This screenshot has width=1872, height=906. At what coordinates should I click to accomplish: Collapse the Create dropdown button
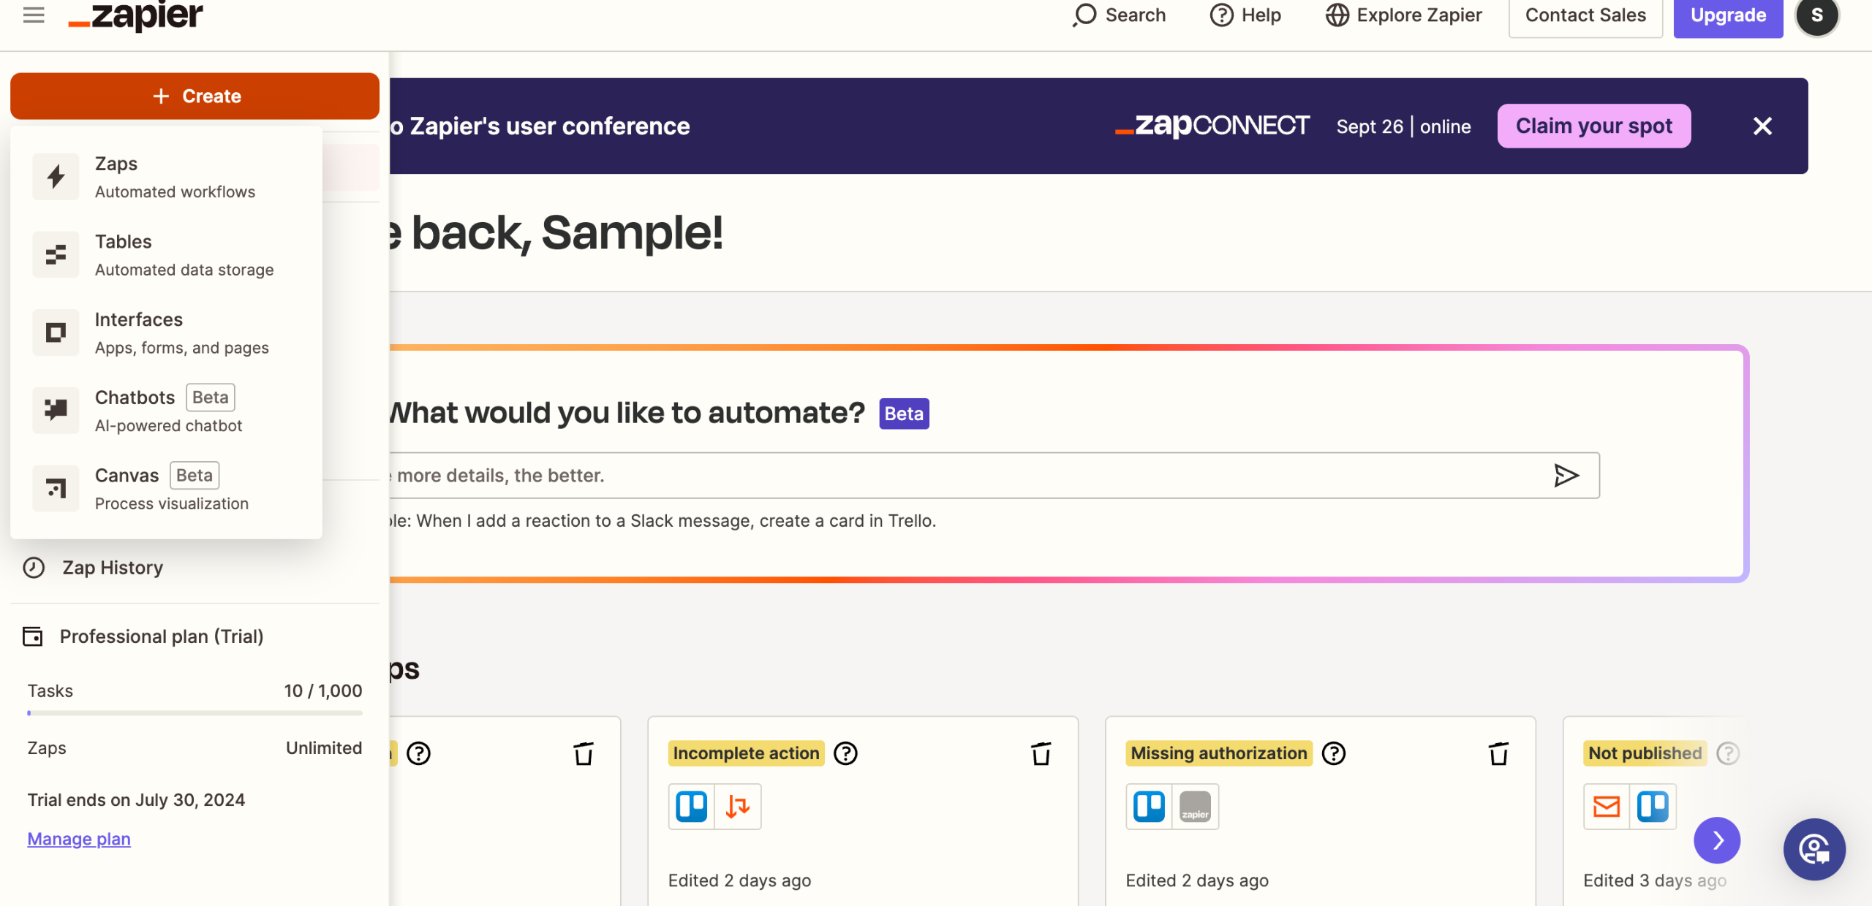pos(195,96)
